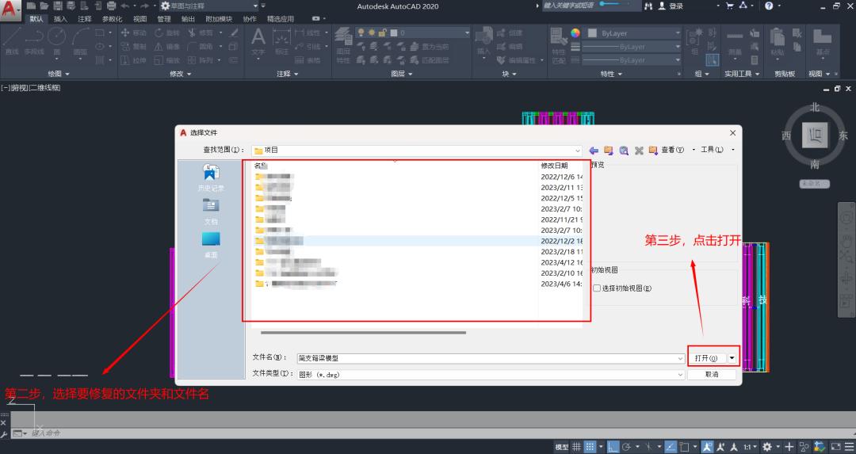Viewport: 856px width, 454px height.
Task: Click the Save icon in quick access toolbar
Action: point(57,6)
